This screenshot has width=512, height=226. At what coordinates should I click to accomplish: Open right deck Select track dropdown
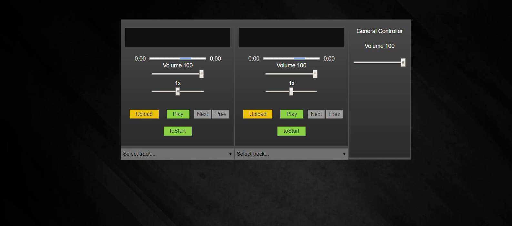(291, 154)
